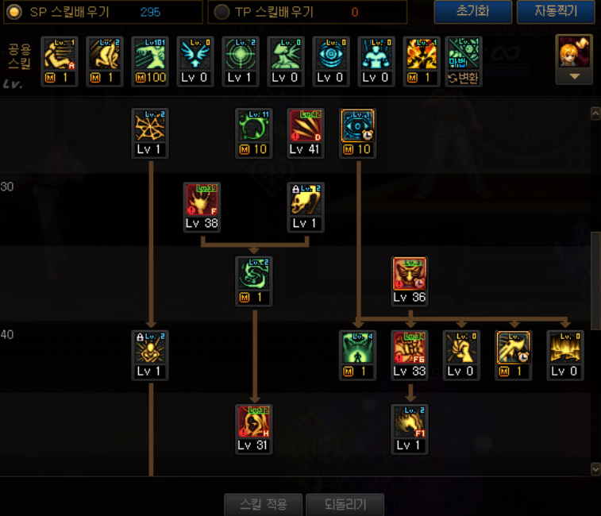Click the scroll up arrow of skill tree

595,114
